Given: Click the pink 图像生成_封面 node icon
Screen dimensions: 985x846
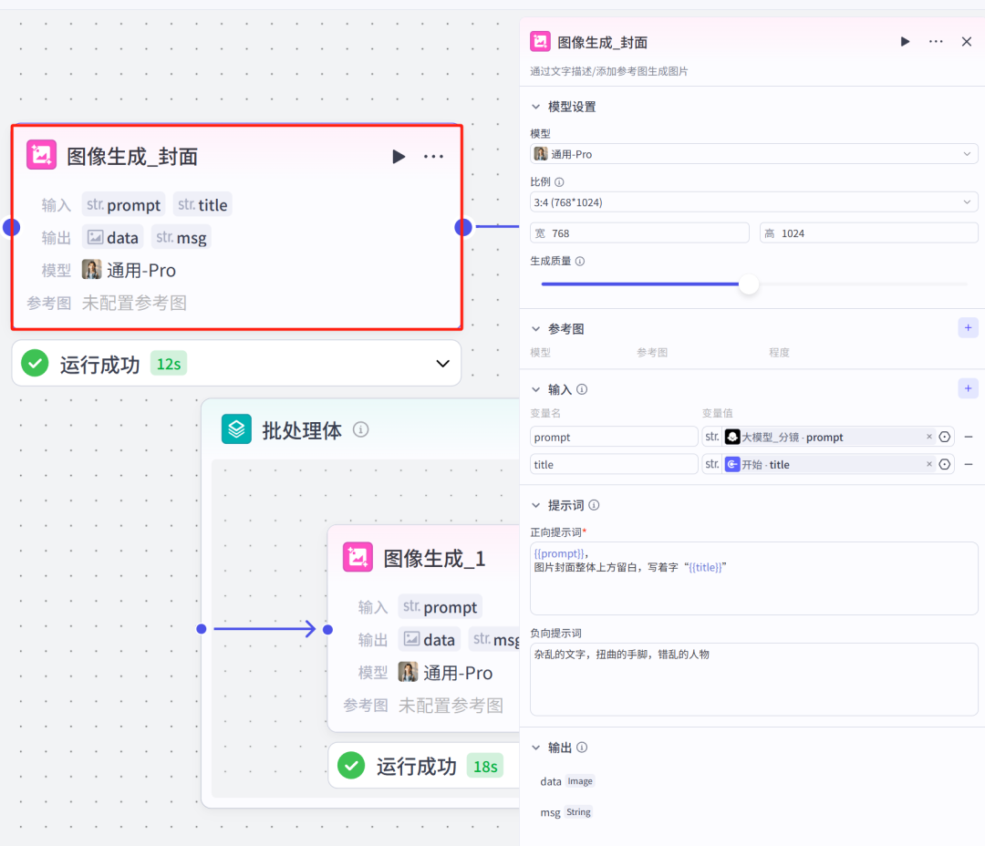Looking at the screenshot, I should [41, 156].
